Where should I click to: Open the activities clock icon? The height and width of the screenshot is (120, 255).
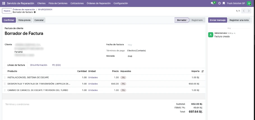[219, 3]
